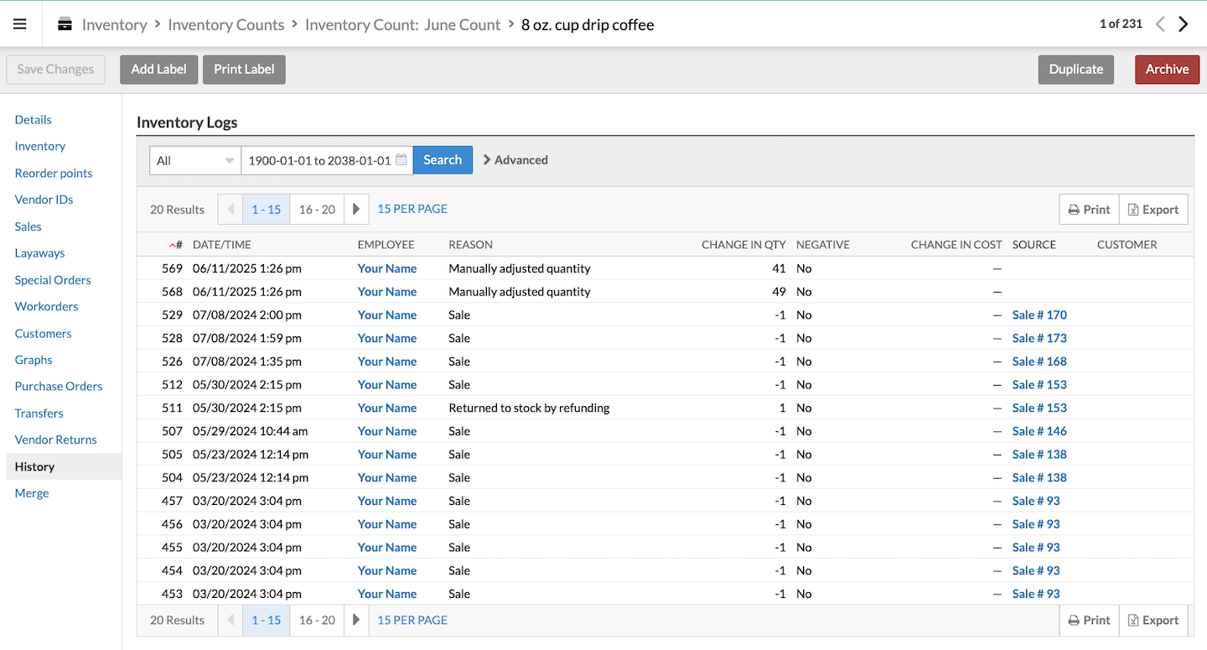Click date '05/29/2024 10:44 am'

251,431
